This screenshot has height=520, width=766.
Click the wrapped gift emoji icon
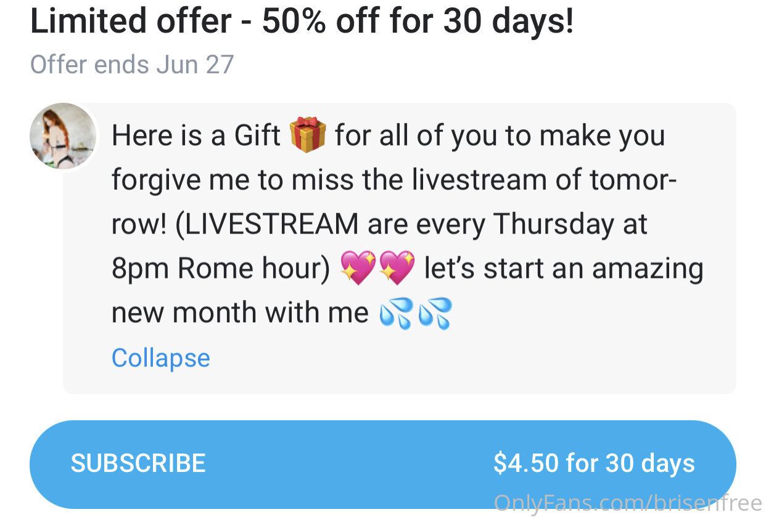tap(307, 135)
